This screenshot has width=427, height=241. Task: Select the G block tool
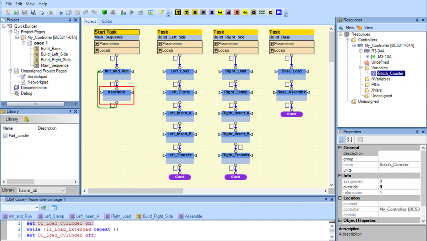254,12
